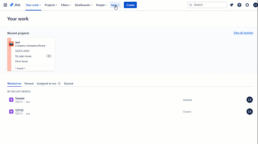
Task: Open the People dropdown menu
Action: pyautogui.click(x=101, y=5)
